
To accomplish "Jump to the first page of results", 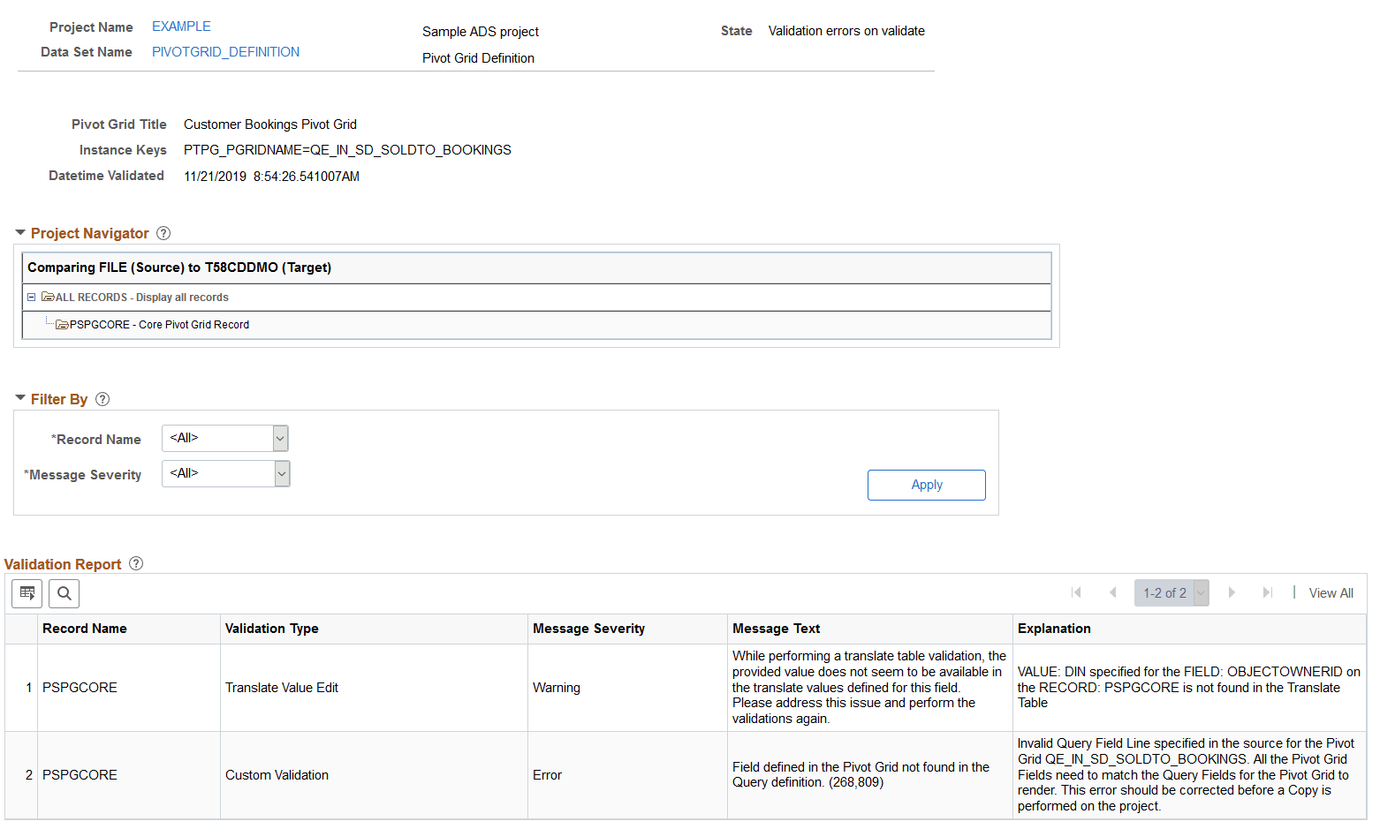I will coord(1076,592).
